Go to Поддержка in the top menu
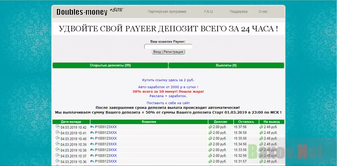This screenshot has width=337, height=166. pos(239,12)
